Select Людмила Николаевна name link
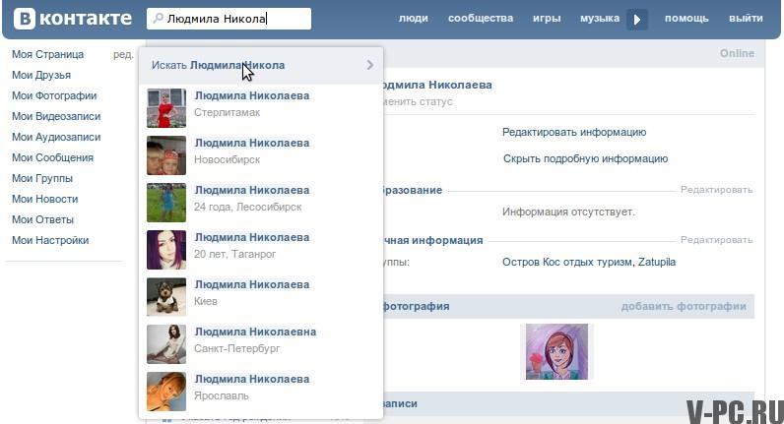Viewport: 784px width, 424px height. click(x=255, y=332)
